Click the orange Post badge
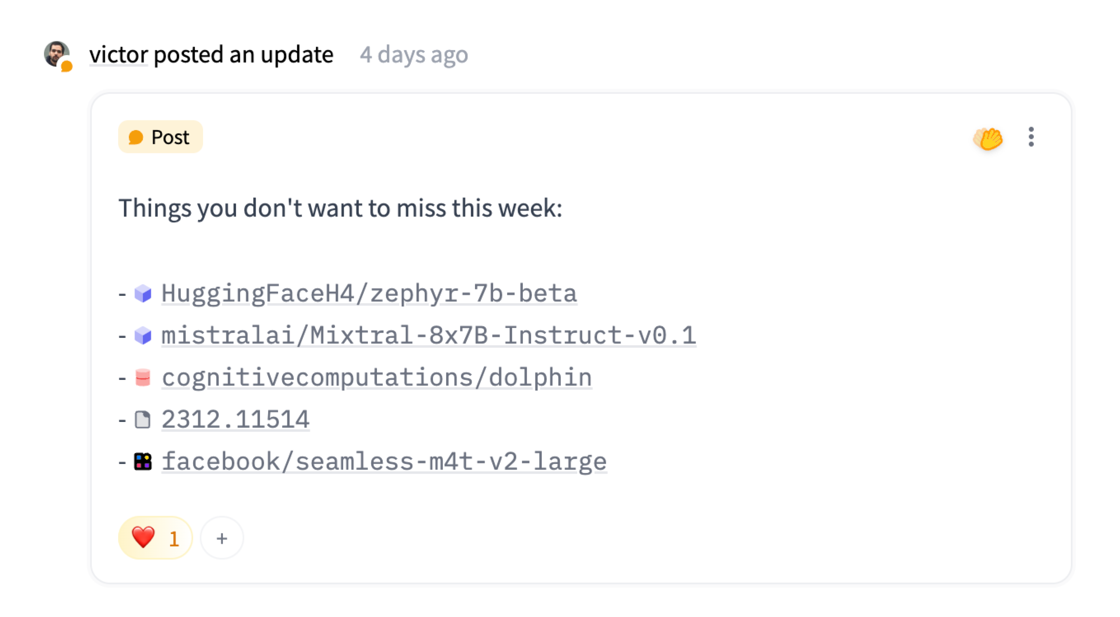Image resolution: width=1120 pixels, height=617 pixels. pyautogui.click(x=160, y=137)
